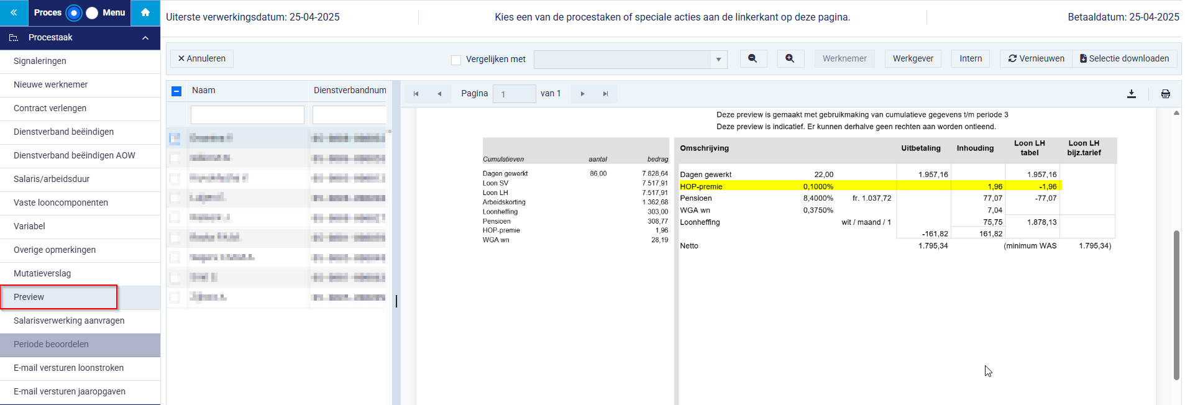Screen dimensions: 1185x405
Task: Open the Vergelijken met dropdown
Action: point(718,60)
